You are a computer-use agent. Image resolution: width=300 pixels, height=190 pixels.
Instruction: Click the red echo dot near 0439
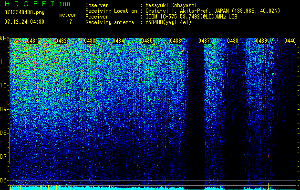(x=268, y=156)
